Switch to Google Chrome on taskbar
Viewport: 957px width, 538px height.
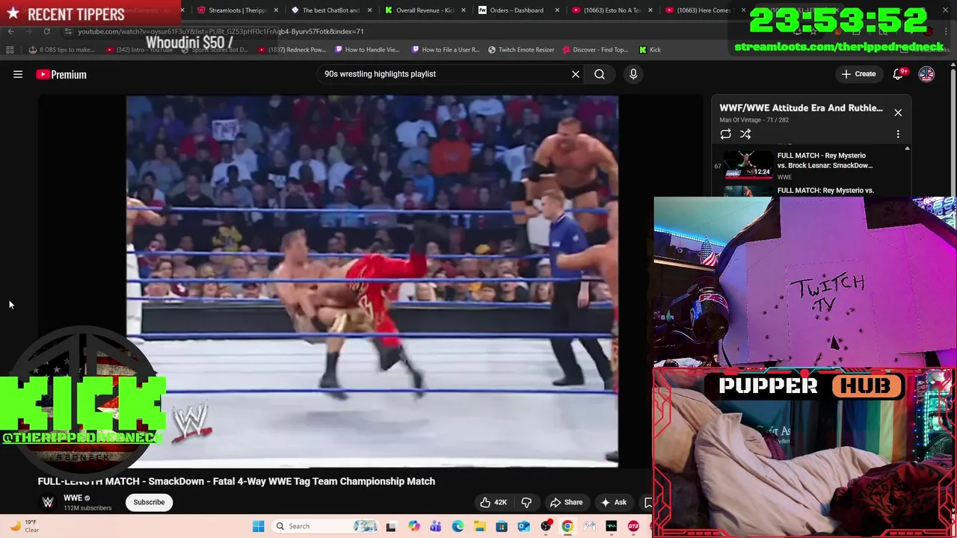(567, 526)
